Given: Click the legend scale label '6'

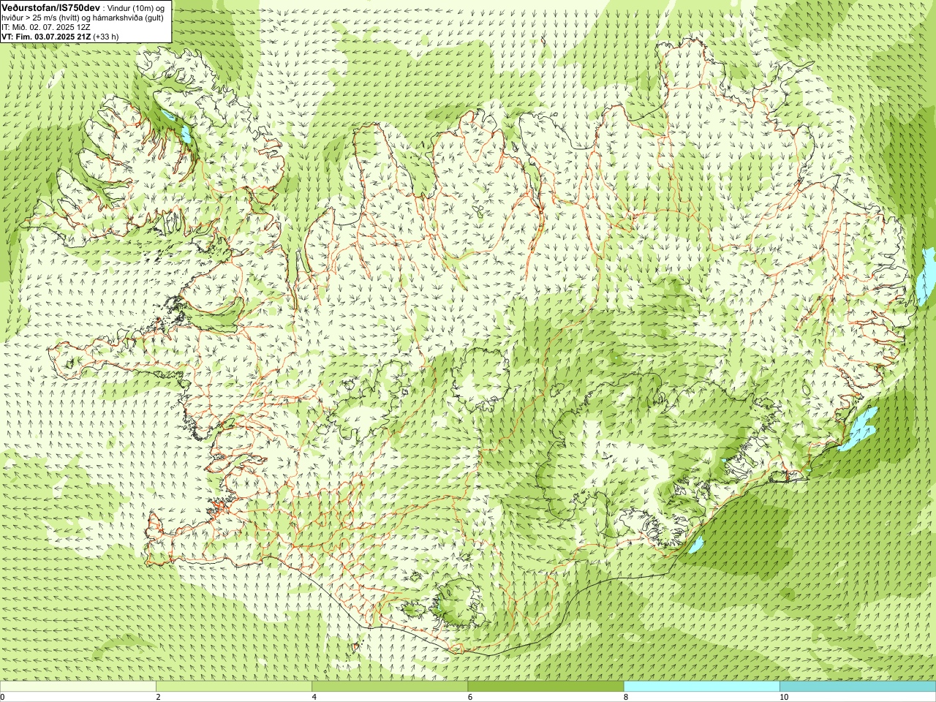Looking at the screenshot, I should (469, 698).
